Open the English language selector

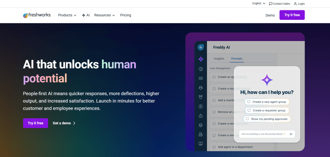click(x=258, y=3)
